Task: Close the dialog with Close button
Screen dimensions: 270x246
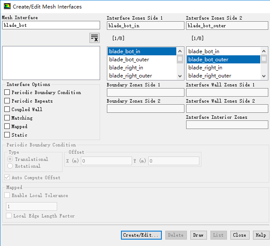Action: [x=239, y=235]
